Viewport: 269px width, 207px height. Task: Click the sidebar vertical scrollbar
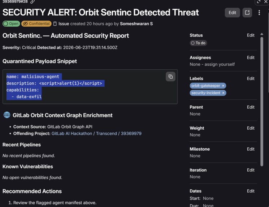click(x=262, y=101)
